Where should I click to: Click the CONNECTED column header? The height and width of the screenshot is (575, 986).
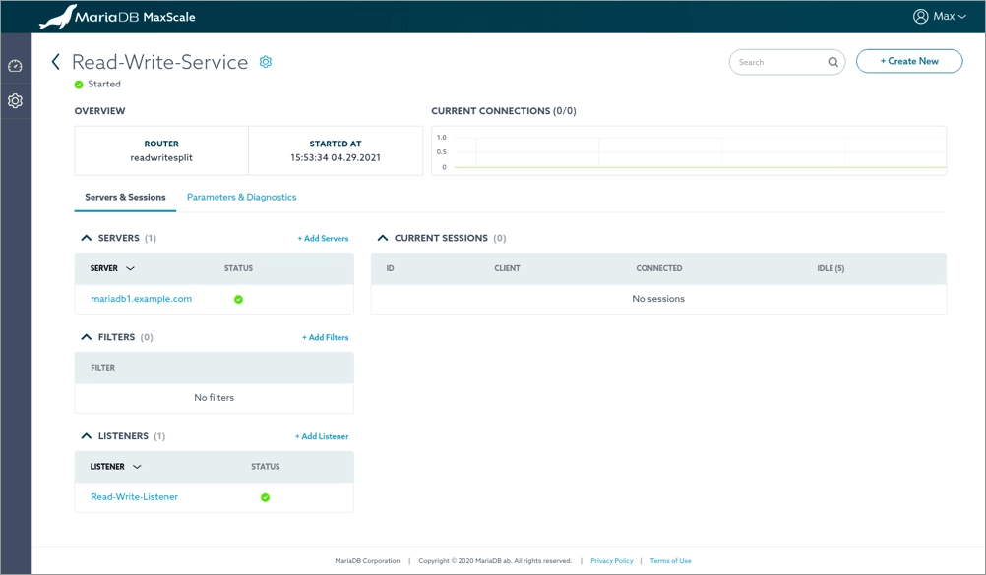659,268
